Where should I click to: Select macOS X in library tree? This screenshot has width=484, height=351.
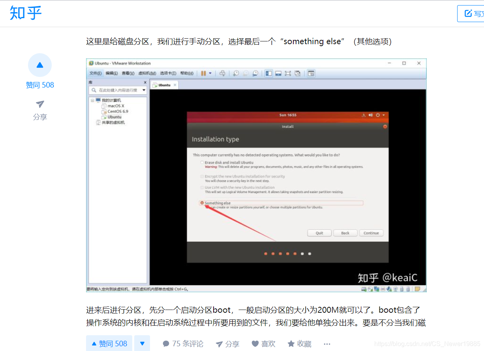pos(116,106)
